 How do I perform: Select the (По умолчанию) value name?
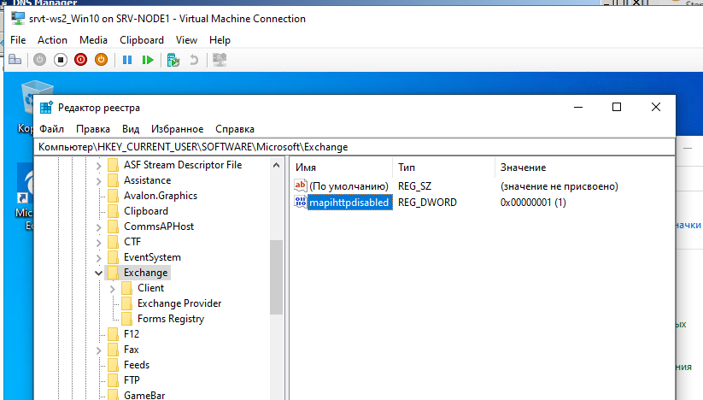pyautogui.click(x=349, y=186)
